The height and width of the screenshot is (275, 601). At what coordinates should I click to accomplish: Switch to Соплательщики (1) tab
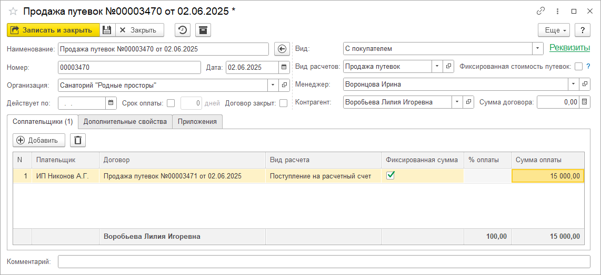pyautogui.click(x=43, y=122)
